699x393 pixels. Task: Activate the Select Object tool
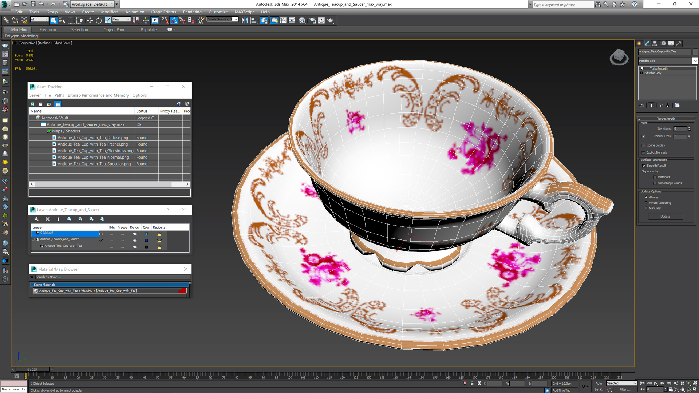54,20
